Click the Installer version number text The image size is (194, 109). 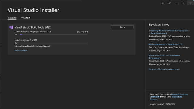(x=163, y=104)
